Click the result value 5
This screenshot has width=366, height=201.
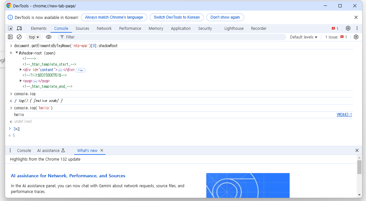coord(14,136)
